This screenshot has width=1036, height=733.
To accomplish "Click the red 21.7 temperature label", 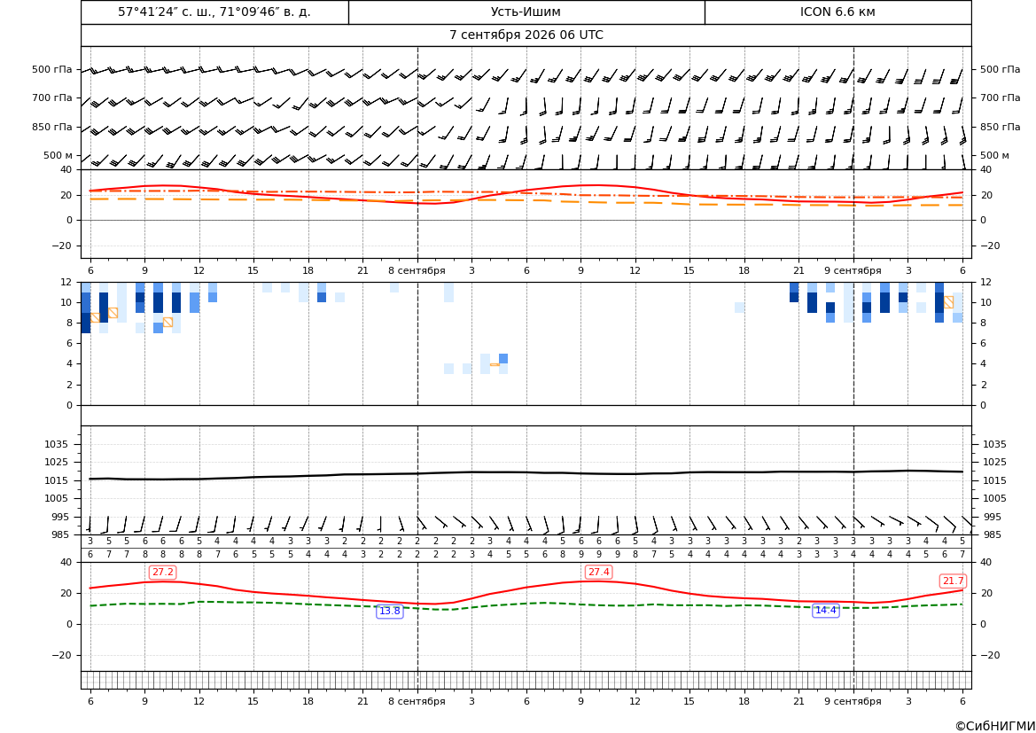I will [953, 581].
